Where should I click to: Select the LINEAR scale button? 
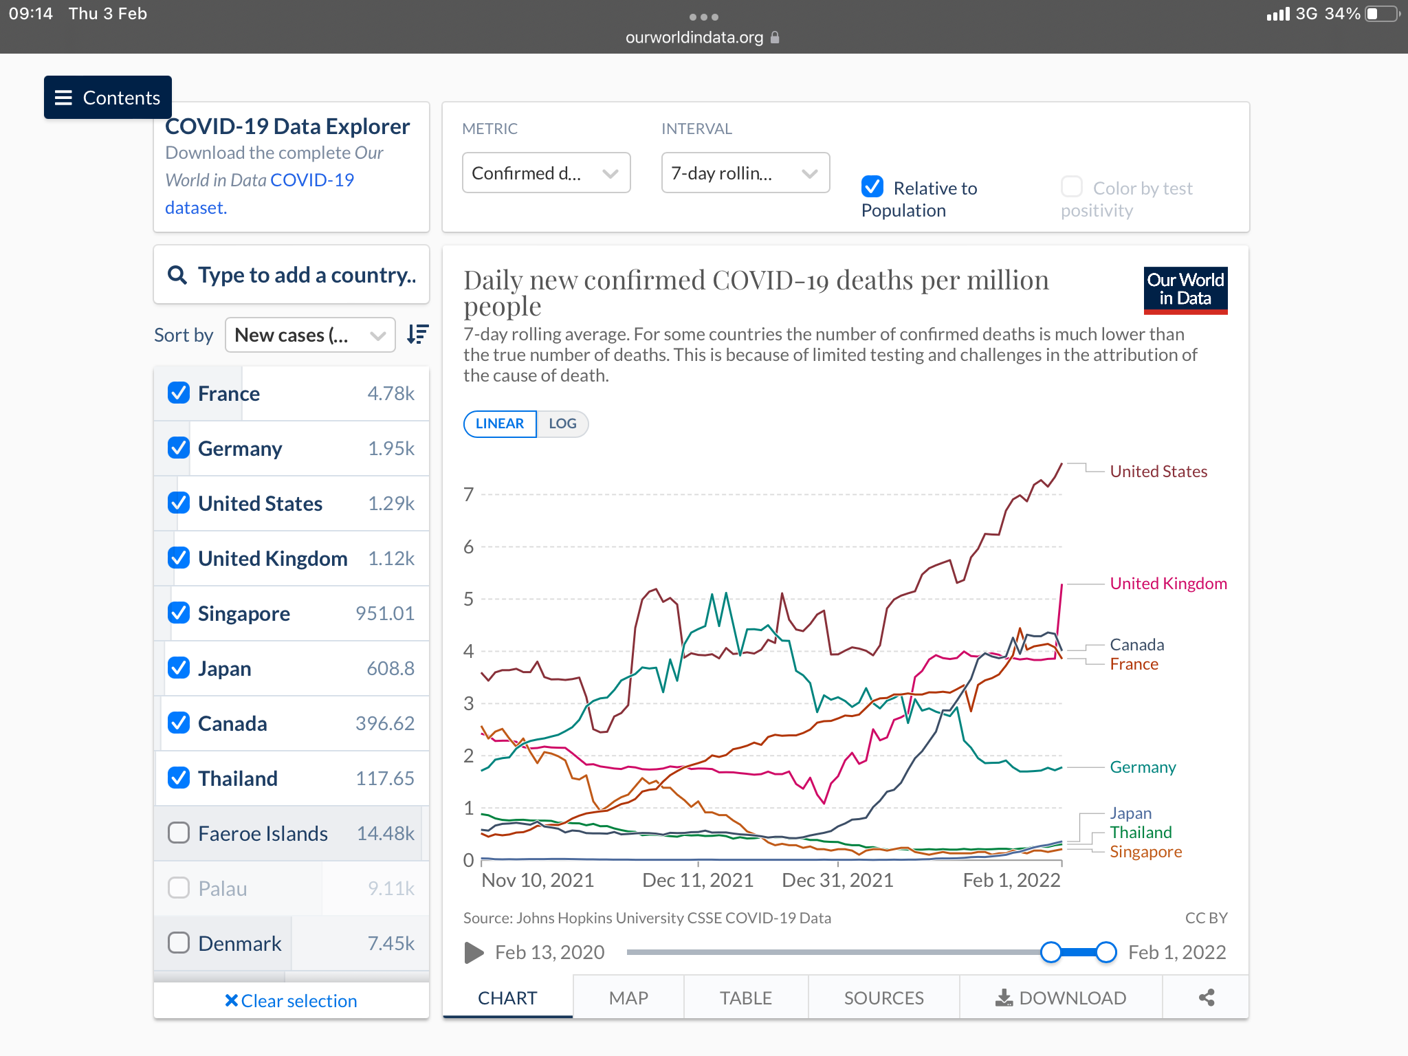click(x=500, y=423)
